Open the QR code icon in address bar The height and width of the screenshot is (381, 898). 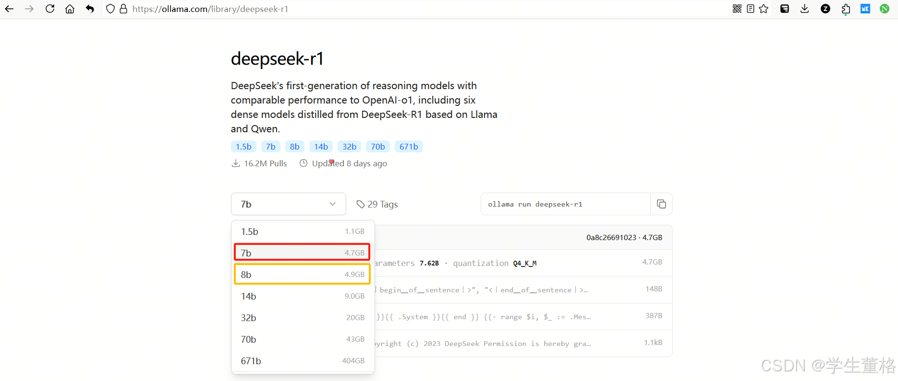coord(737,9)
